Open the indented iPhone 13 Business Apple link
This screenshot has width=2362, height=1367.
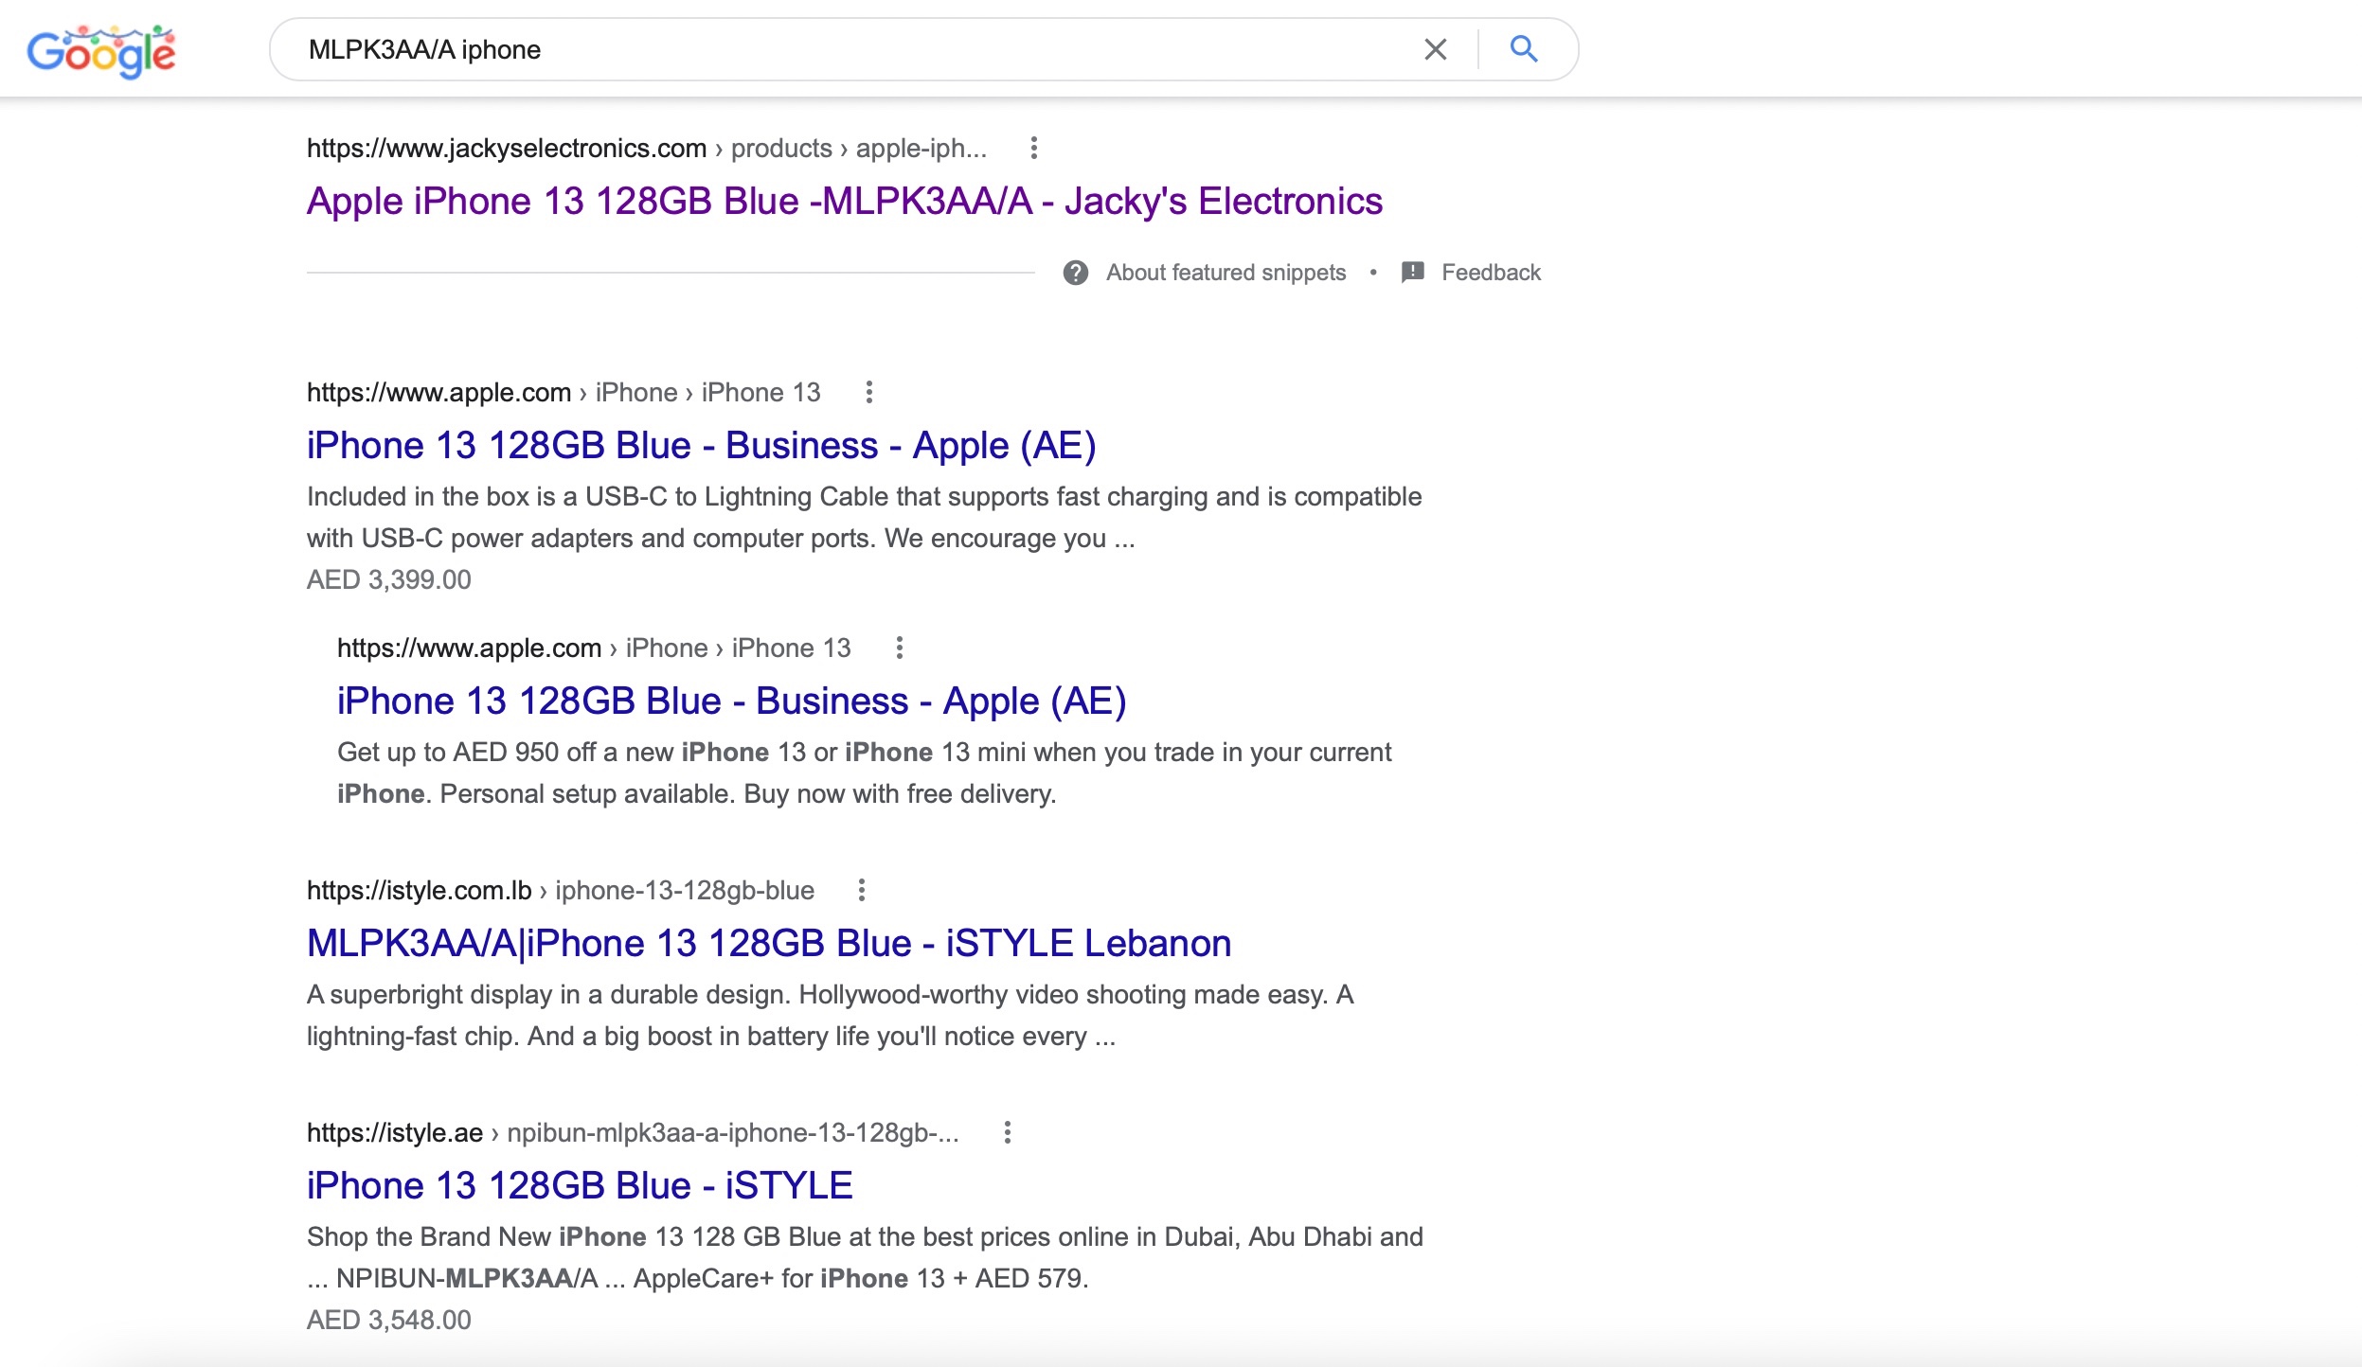tap(731, 701)
